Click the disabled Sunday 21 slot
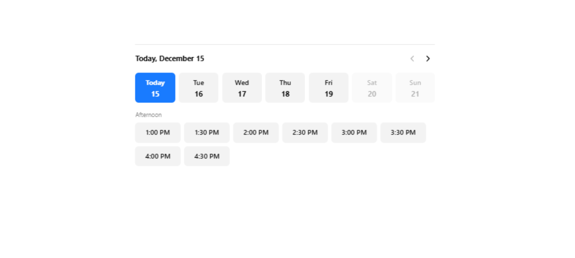 coord(415,88)
